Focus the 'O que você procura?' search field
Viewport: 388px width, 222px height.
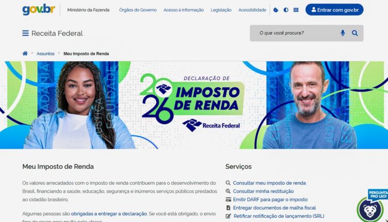(x=294, y=33)
